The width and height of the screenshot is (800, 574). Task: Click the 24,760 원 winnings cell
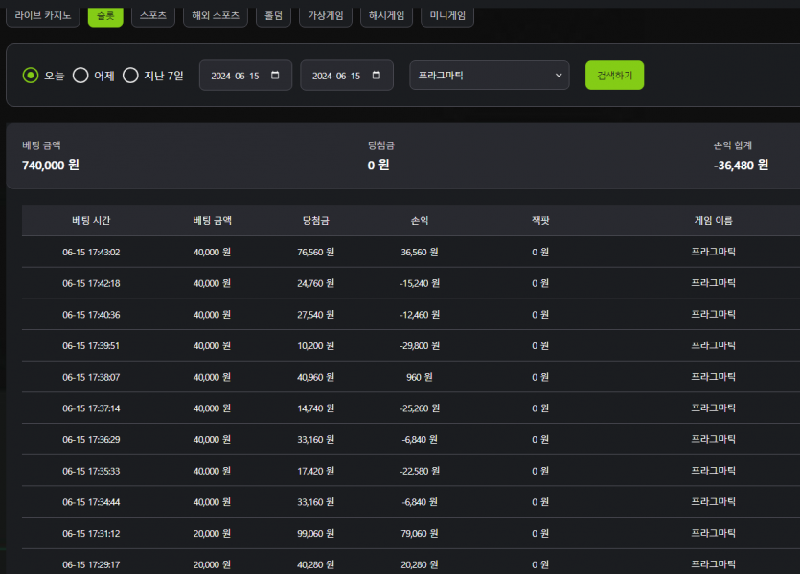click(x=316, y=283)
